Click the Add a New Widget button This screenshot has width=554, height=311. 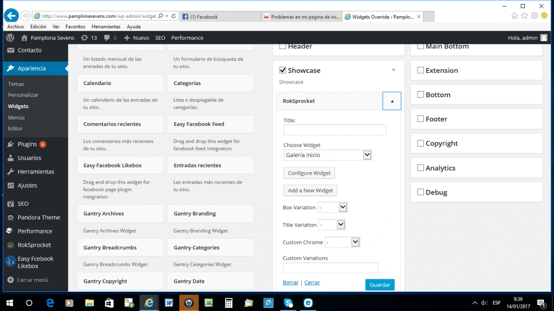[310, 190]
